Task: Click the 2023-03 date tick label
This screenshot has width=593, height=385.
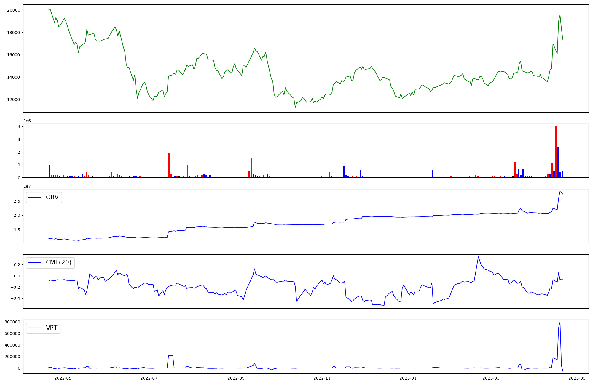Action: click(491, 378)
